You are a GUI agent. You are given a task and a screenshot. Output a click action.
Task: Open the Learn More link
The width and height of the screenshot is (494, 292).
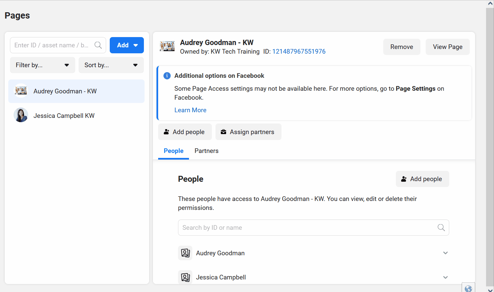coord(190,110)
